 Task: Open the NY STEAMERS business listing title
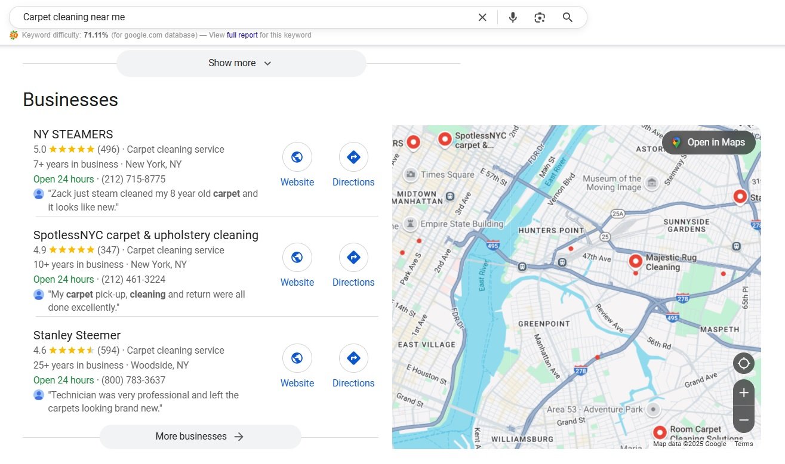[73, 134]
